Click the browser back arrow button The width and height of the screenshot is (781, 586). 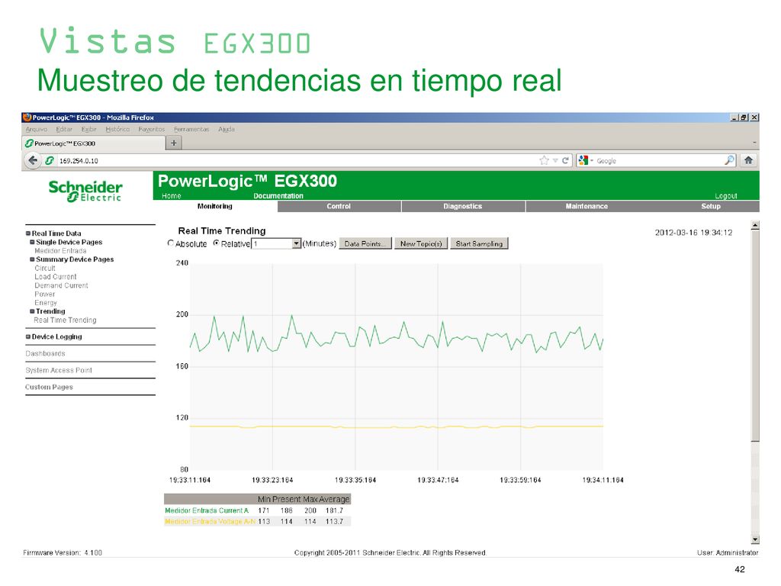pyautogui.click(x=32, y=160)
